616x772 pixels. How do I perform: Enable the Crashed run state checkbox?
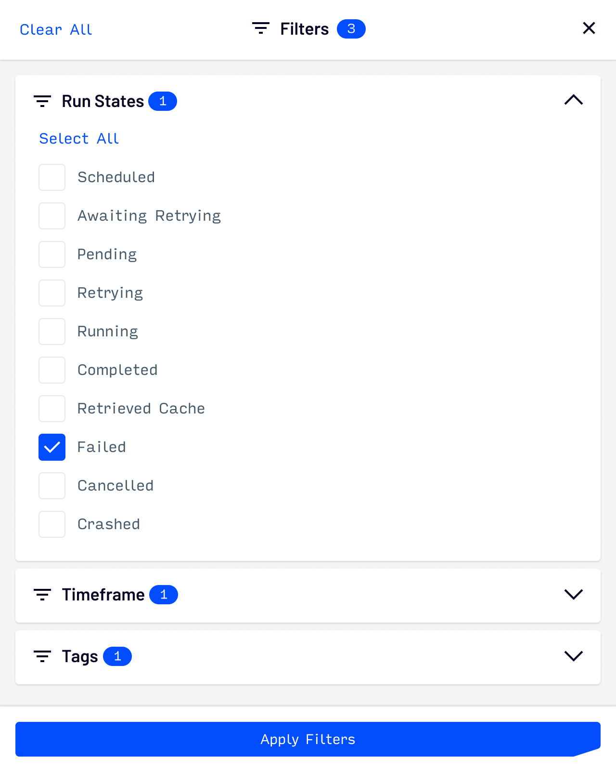click(52, 524)
